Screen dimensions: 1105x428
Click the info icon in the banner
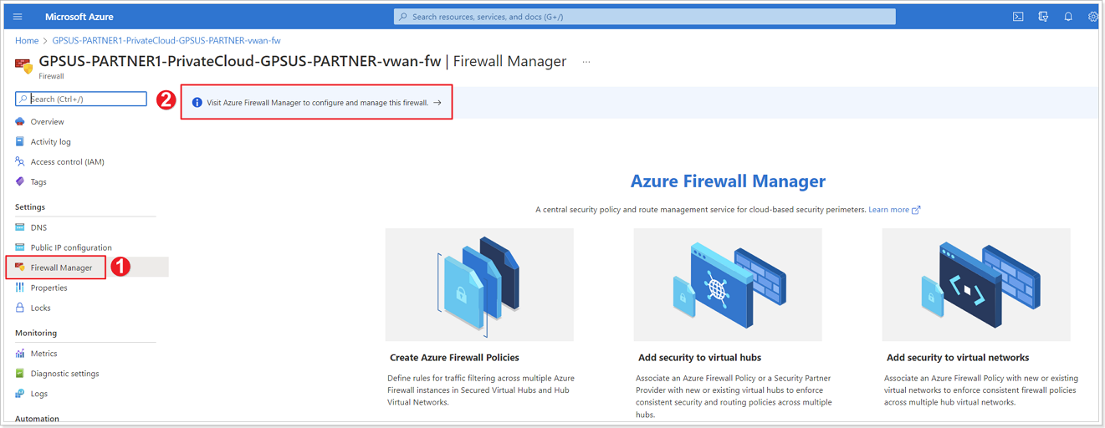pos(197,103)
